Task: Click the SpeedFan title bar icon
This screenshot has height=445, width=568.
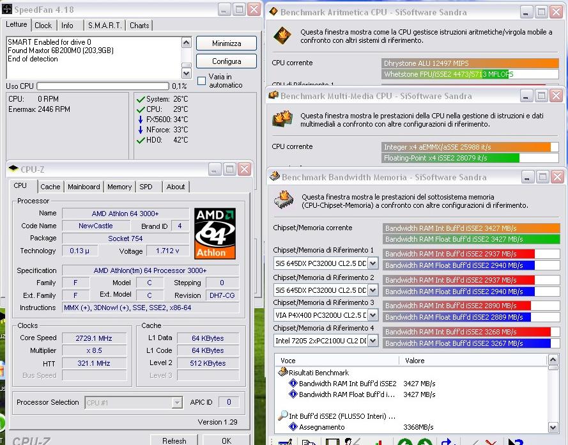Action: (x=7, y=10)
